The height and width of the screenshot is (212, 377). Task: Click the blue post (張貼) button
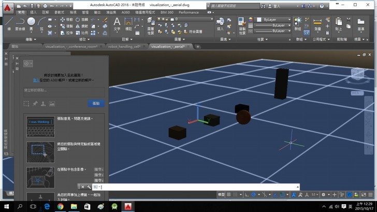click(x=96, y=103)
